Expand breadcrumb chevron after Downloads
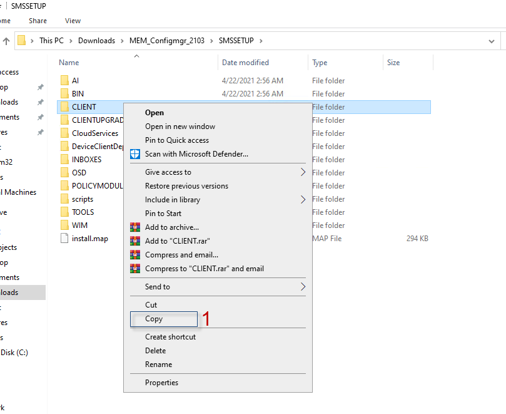This screenshot has width=506, height=414. [123, 41]
